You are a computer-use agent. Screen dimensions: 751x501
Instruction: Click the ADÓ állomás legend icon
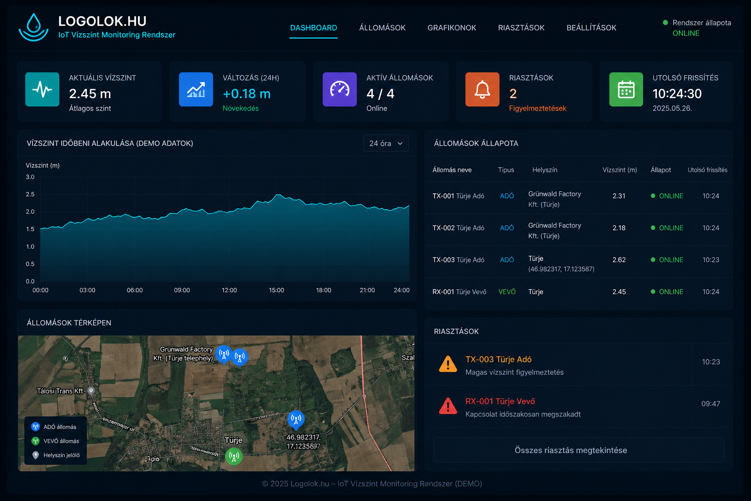[35, 427]
